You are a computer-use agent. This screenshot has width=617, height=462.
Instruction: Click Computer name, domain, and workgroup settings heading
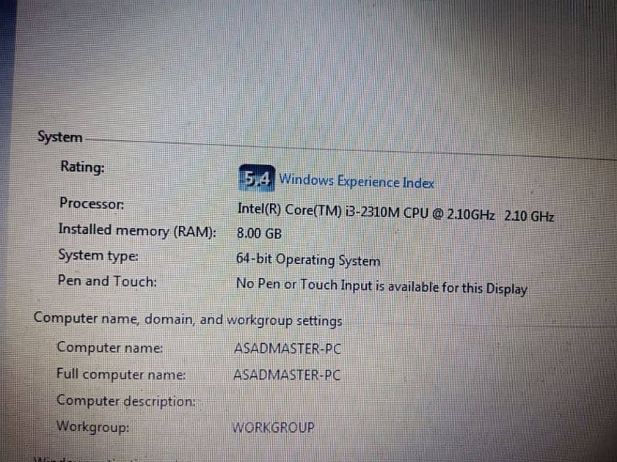[188, 320]
